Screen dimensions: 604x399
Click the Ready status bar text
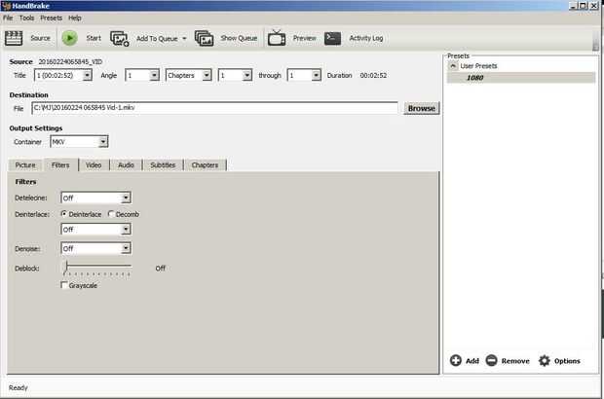point(19,387)
